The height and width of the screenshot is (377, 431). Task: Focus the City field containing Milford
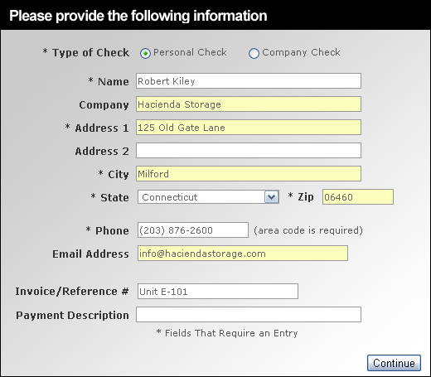pos(249,174)
